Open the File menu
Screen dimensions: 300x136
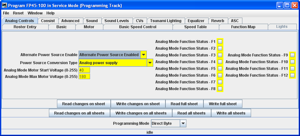[6, 13]
